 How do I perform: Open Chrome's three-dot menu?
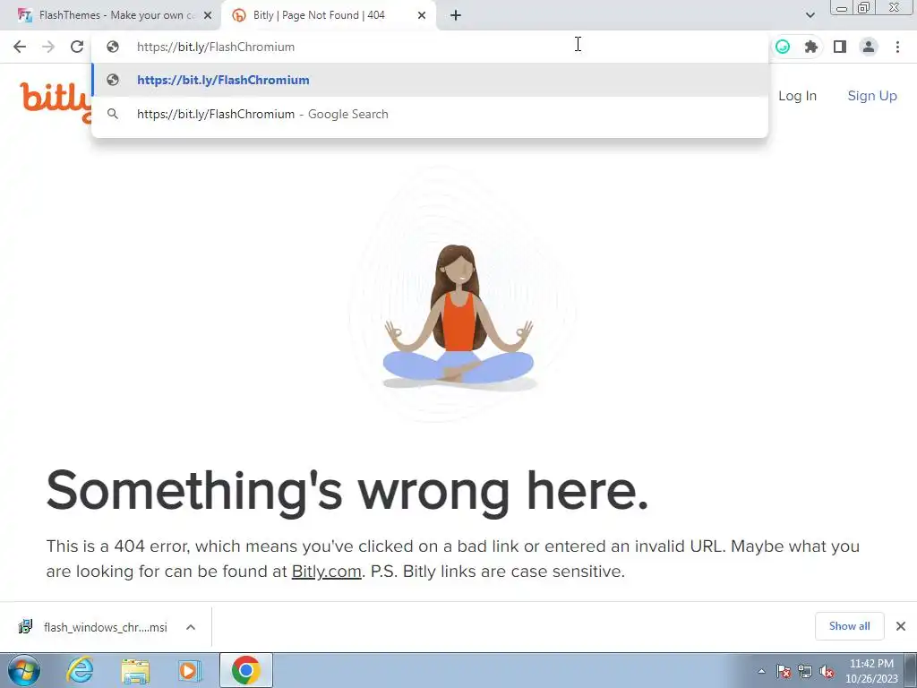click(897, 47)
